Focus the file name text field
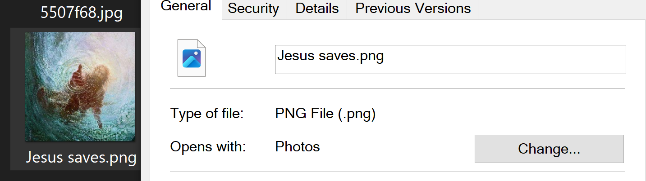 (x=450, y=59)
